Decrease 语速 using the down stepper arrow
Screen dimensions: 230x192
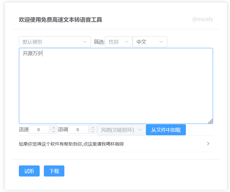53,131
